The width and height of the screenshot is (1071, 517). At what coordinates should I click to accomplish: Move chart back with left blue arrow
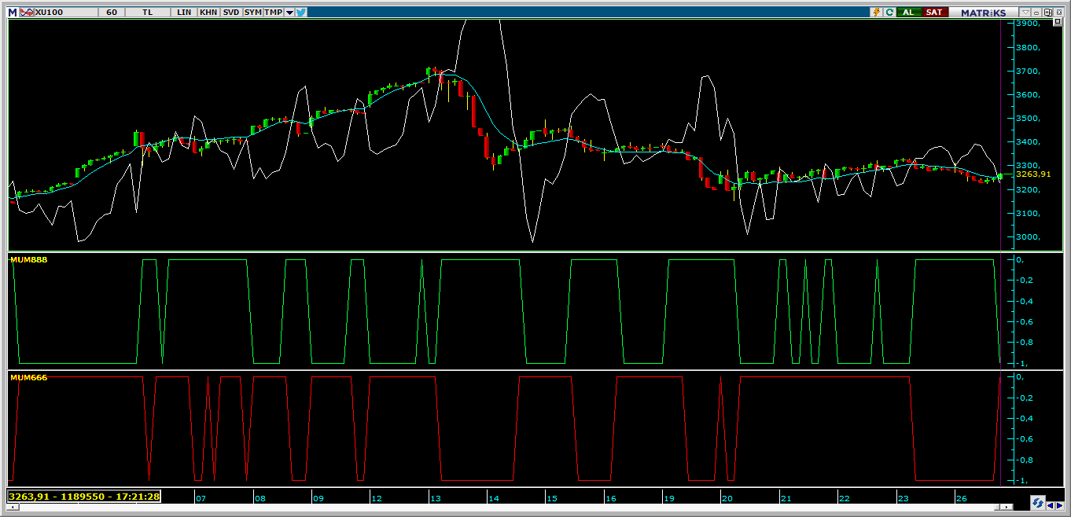(1051, 506)
